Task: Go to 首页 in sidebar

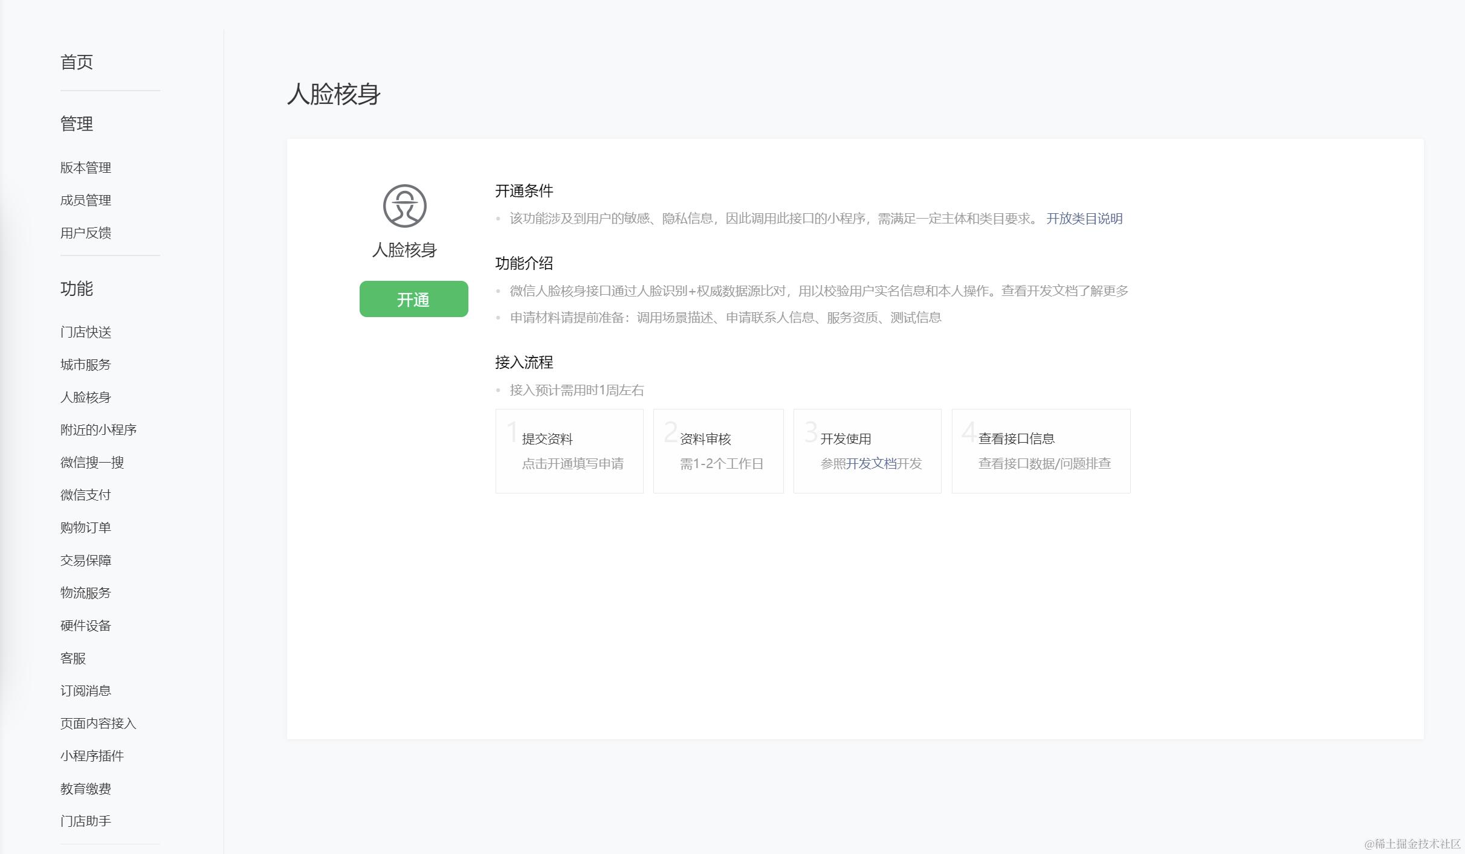Action: click(77, 62)
